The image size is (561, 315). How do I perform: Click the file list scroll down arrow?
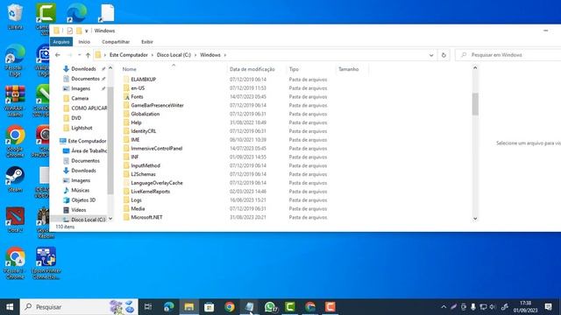click(475, 219)
